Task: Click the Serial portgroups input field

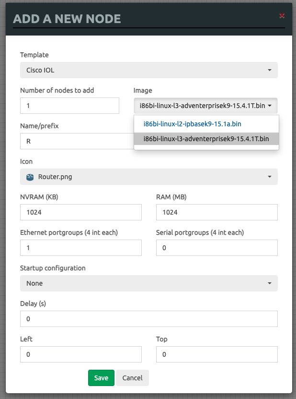Action: 217,248
